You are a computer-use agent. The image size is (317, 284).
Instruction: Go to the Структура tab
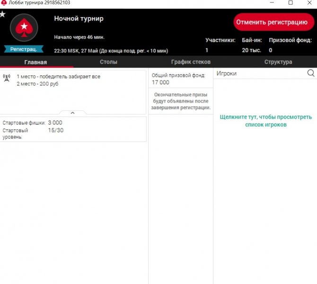(278, 62)
